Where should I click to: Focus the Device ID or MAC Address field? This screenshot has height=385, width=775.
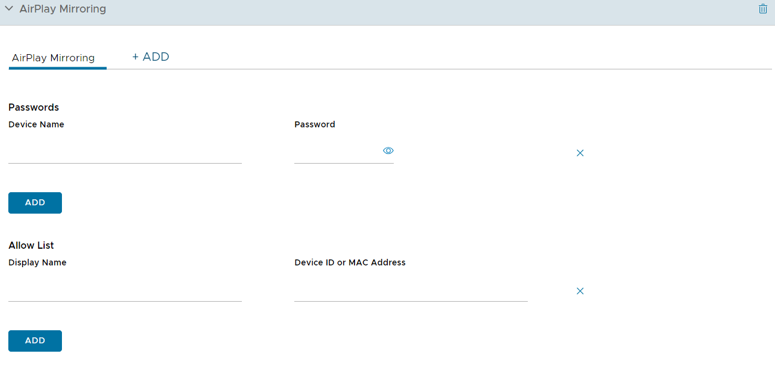point(411,291)
